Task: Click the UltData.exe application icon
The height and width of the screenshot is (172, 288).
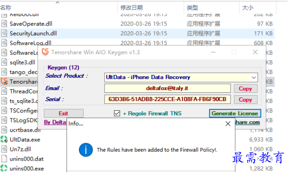Action: click(x=4, y=140)
